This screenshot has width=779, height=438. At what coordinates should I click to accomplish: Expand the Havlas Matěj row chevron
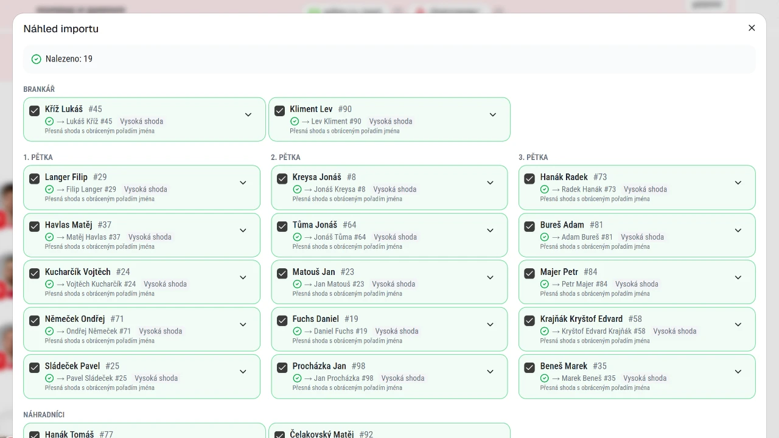pos(243,230)
